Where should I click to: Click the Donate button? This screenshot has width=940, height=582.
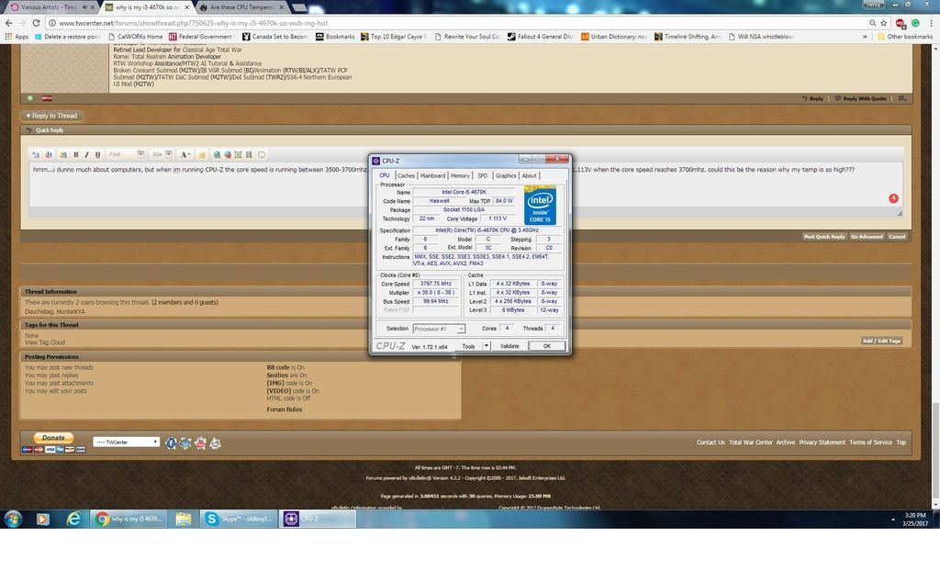click(53, 438)
